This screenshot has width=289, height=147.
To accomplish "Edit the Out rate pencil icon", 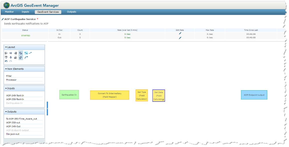I will 180,38.
